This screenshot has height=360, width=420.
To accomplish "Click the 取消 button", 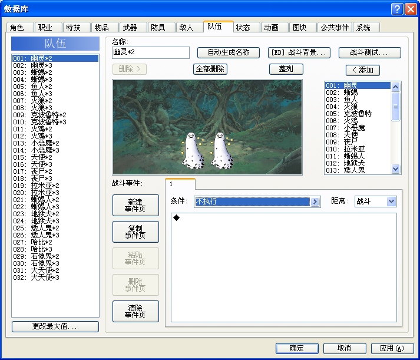I will pyautogui.click(x=345, y=348).
